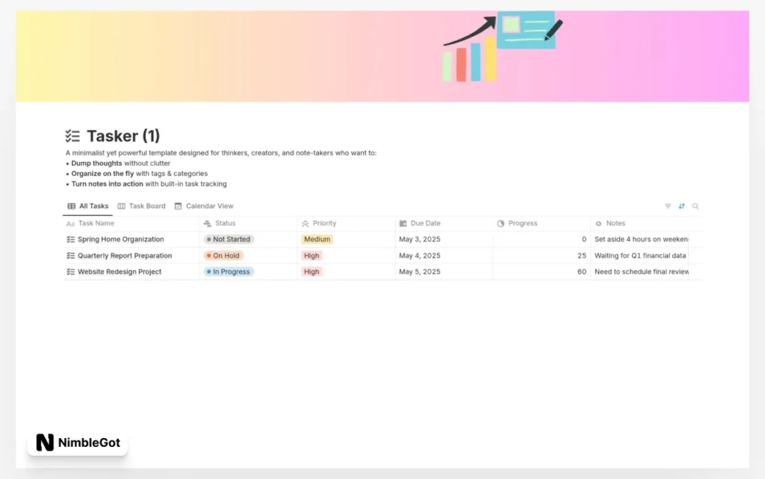765x479 pixels.
Task: Click the Website Redesign Project row icon
Action: pyautogui.click(x=70, y=272)
